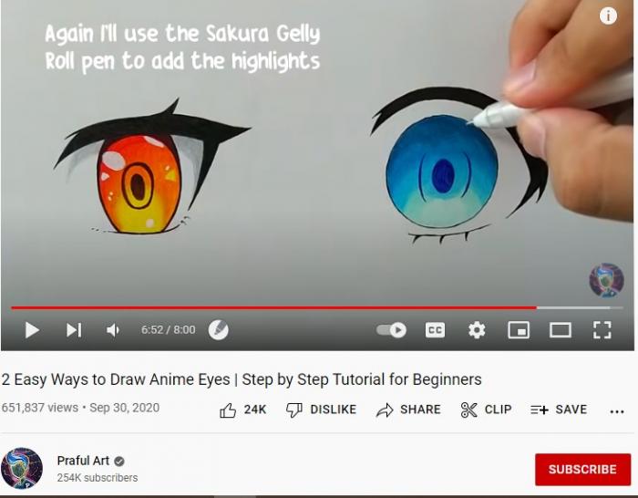Save the video to a playlist
The width and height of the screenshot is (638, 498).
[559, 410]
